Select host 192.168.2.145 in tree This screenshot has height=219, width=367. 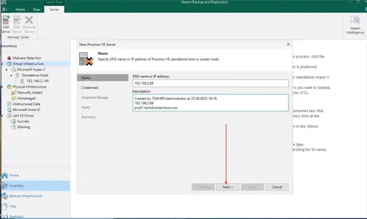(x=37, y=81)
